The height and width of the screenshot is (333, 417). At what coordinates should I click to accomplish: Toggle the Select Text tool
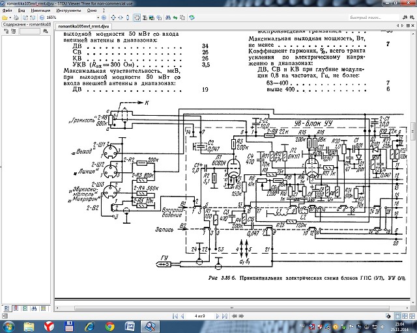point(145,18)
